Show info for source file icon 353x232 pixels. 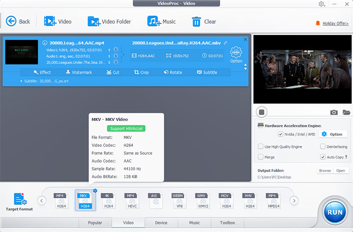45,43
